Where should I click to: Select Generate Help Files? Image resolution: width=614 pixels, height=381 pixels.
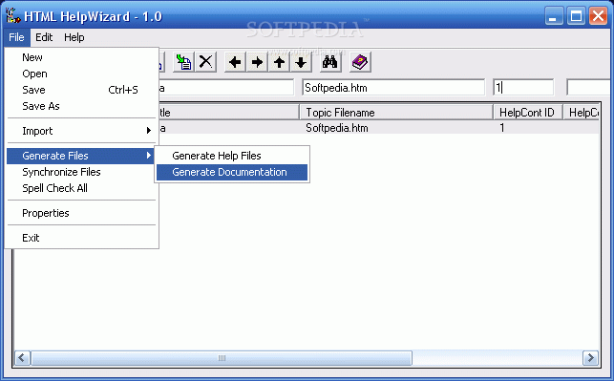(232, 156)
